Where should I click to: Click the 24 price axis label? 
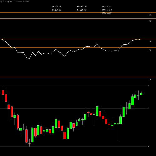tap(148, 85)
